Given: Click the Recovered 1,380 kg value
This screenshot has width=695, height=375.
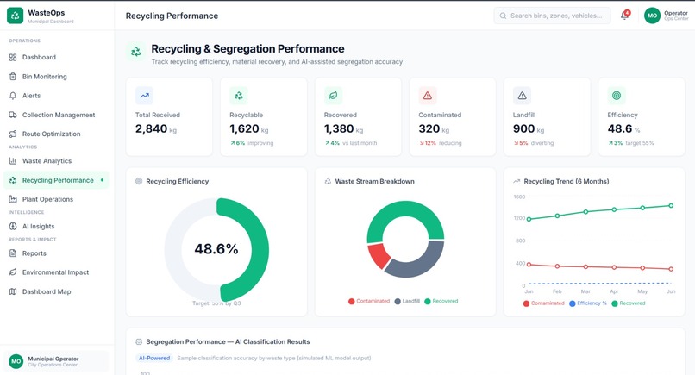Looking at the screenshot, I should [343, 129].
